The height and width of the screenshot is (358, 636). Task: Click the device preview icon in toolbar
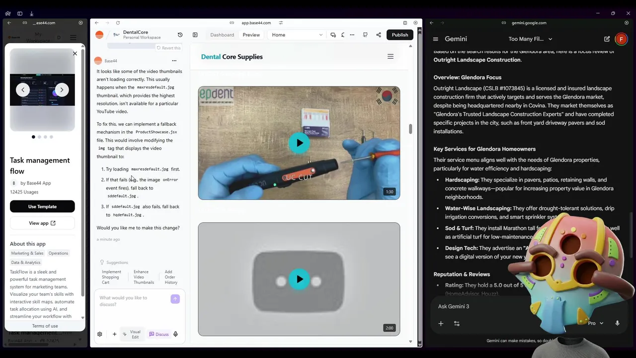pos(333,35)
